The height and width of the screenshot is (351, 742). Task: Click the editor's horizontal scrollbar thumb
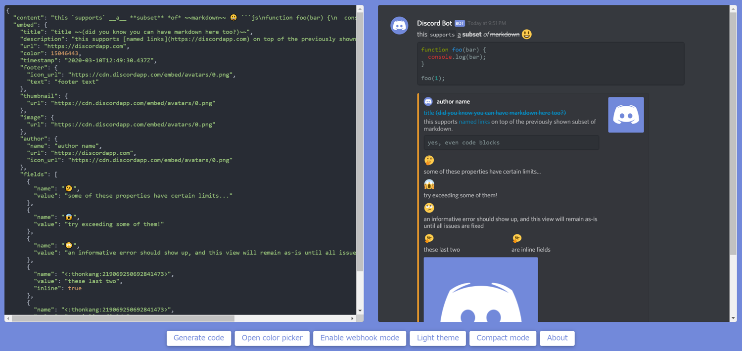point(123,318)
